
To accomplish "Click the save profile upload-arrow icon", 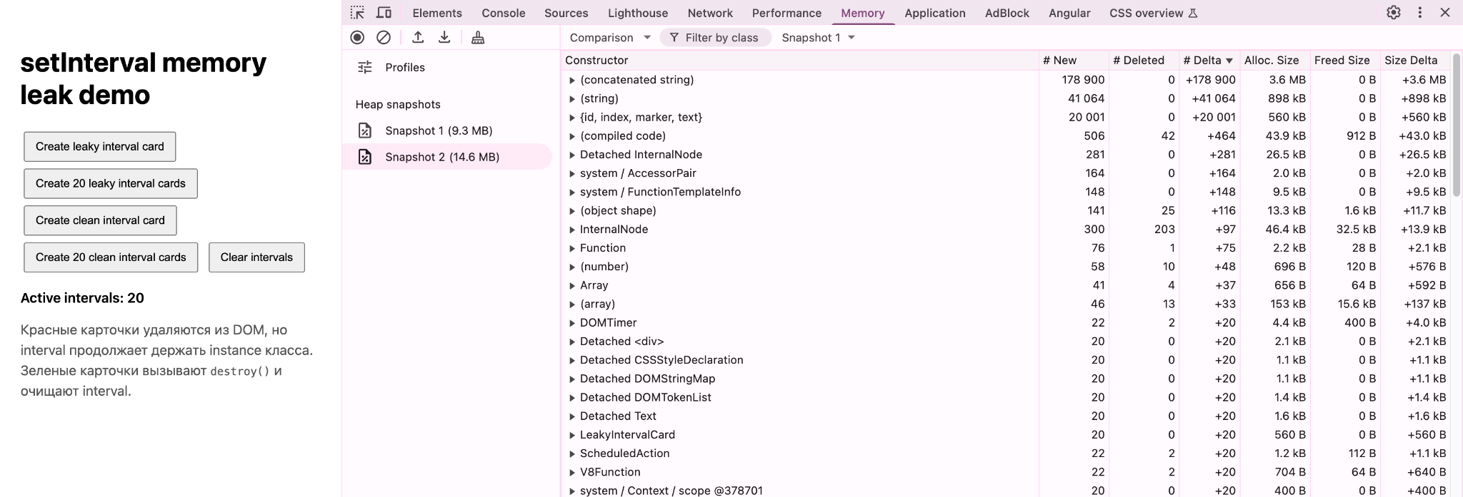I will click(419, 37).
